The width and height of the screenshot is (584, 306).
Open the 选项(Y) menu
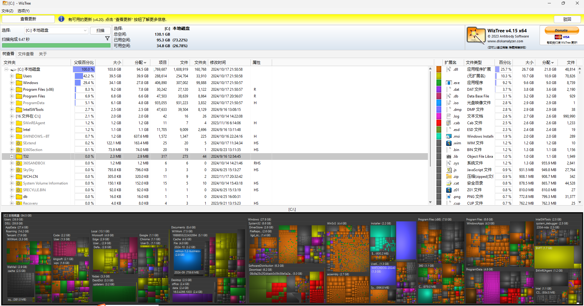23,11
